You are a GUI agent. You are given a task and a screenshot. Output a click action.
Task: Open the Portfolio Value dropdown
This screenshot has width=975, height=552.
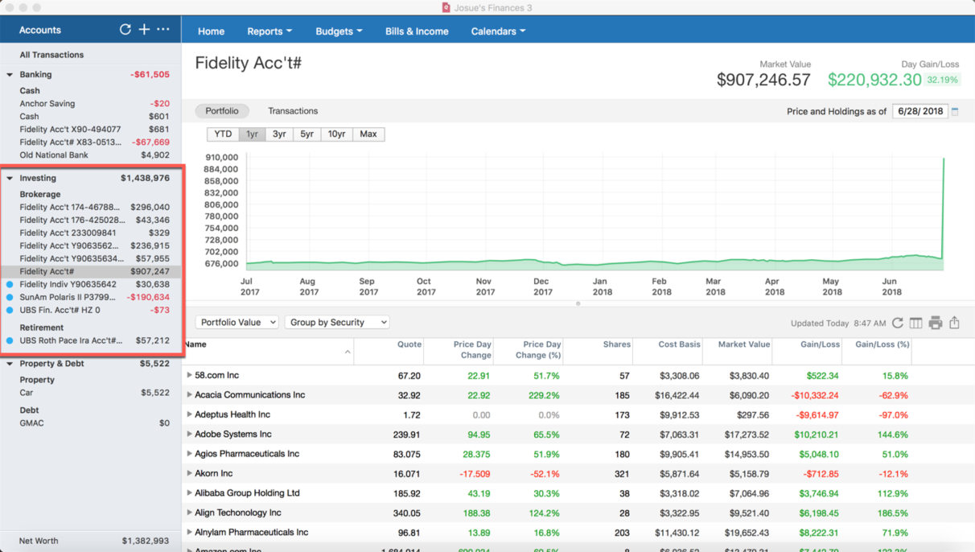[237, 322]
